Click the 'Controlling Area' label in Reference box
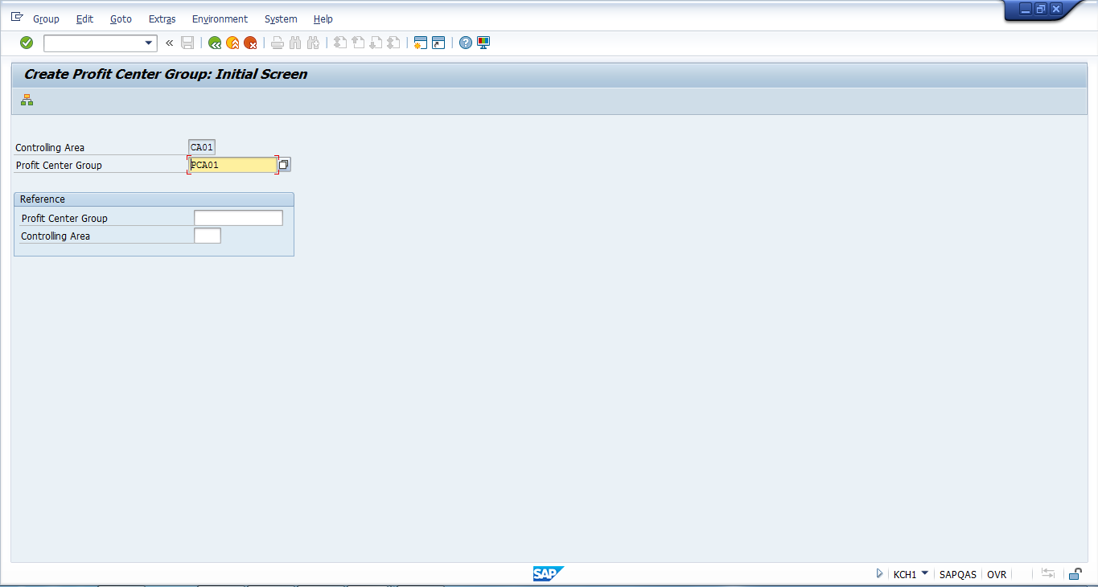This screenshot has height=587, width=1098. (x=56, y=236)
